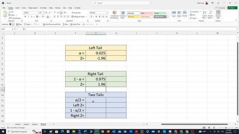Toggle italic formatting
Screen dimensions: 239x134
click(x=28, y=16)
